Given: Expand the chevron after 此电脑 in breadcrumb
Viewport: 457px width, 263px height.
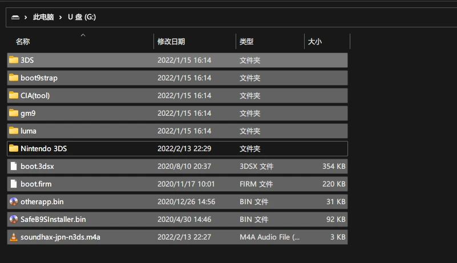Looking at the screenshot, I should click(x=61, y=17).
